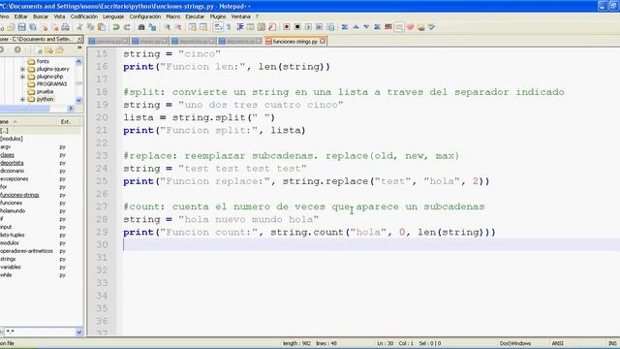Click the Cut scissors icon
620x349 pixels.
point(79,27)
